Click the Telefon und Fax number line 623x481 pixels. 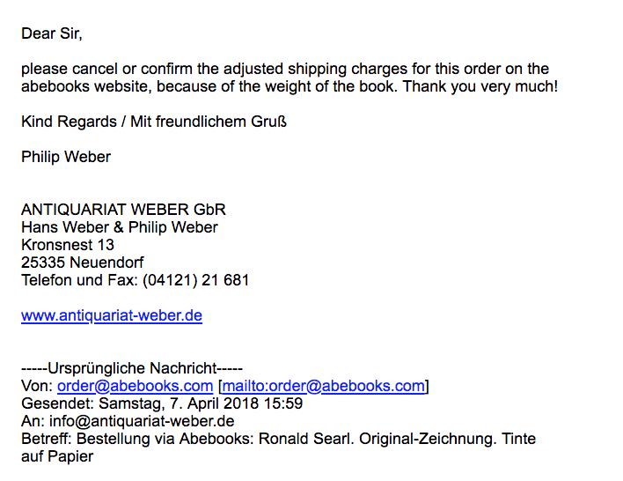point(136,280)
